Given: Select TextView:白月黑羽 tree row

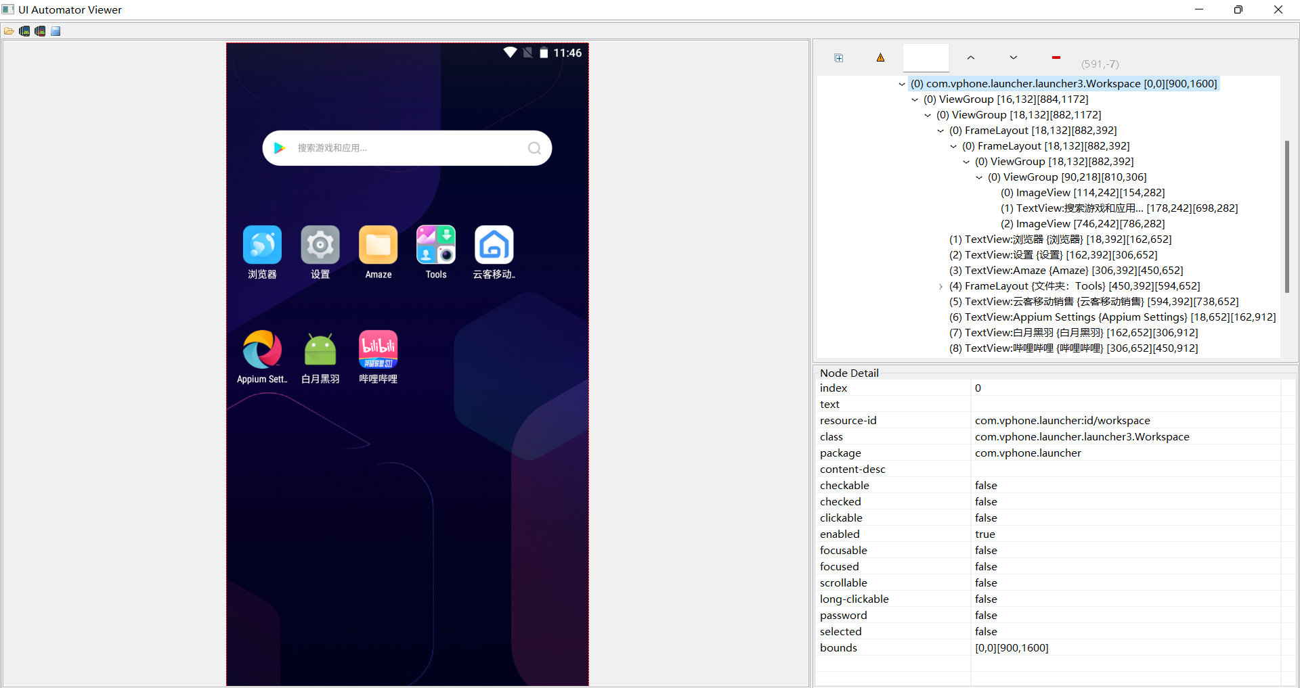Looking at the screenshot, I should [x=1073, y=333].
